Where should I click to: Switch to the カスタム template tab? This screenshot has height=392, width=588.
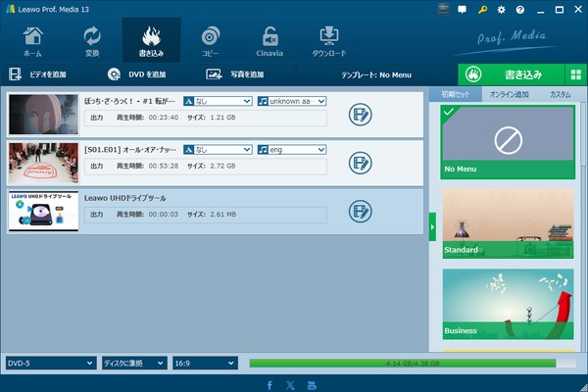(561, 94)
